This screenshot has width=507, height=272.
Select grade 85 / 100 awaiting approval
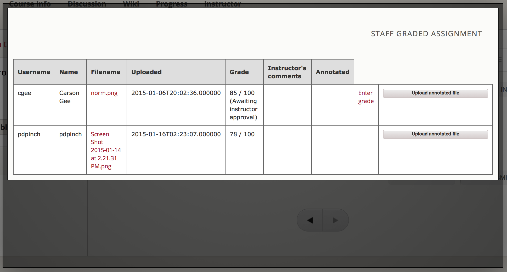pyautogui.click(x=244, y=105)
